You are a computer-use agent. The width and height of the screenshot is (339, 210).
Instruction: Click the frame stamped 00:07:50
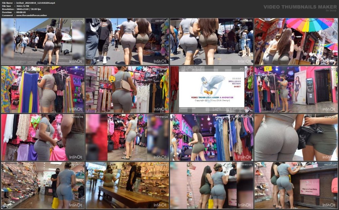point(296,185)
